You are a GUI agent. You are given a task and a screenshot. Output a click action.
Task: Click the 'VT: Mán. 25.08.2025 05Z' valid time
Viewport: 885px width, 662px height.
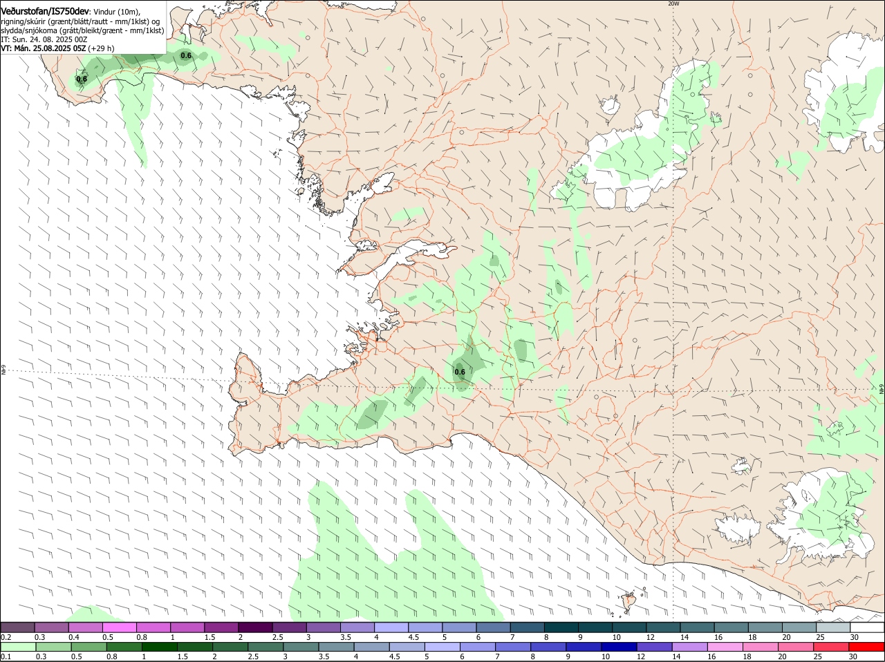click(44, 48)
